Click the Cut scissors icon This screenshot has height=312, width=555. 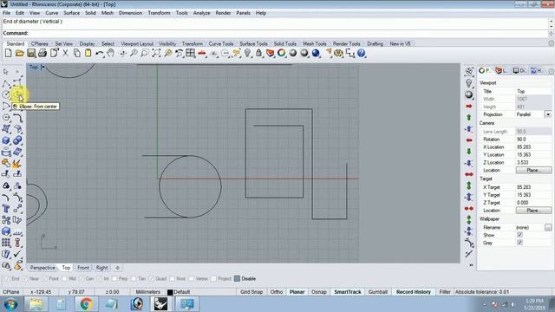[x=65, y=54]
